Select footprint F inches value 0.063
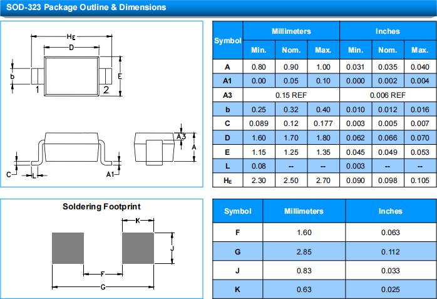The image size is (437, 299). (391, 233)
